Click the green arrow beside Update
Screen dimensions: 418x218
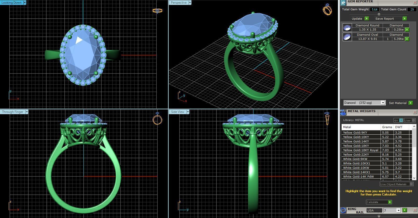[367, 19]
